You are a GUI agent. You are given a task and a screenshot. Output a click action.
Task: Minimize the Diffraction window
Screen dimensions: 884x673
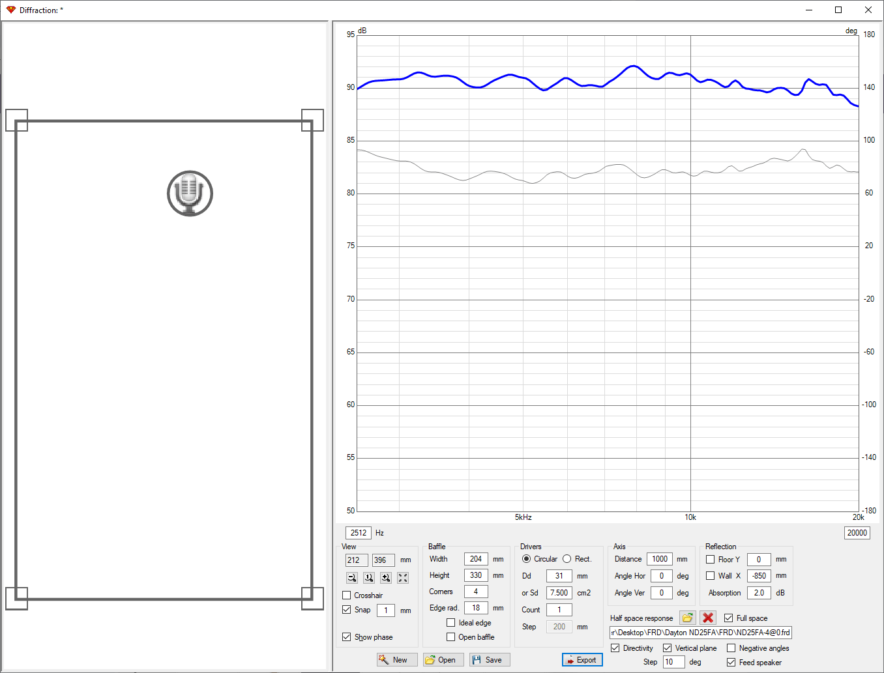pos(809,10)
